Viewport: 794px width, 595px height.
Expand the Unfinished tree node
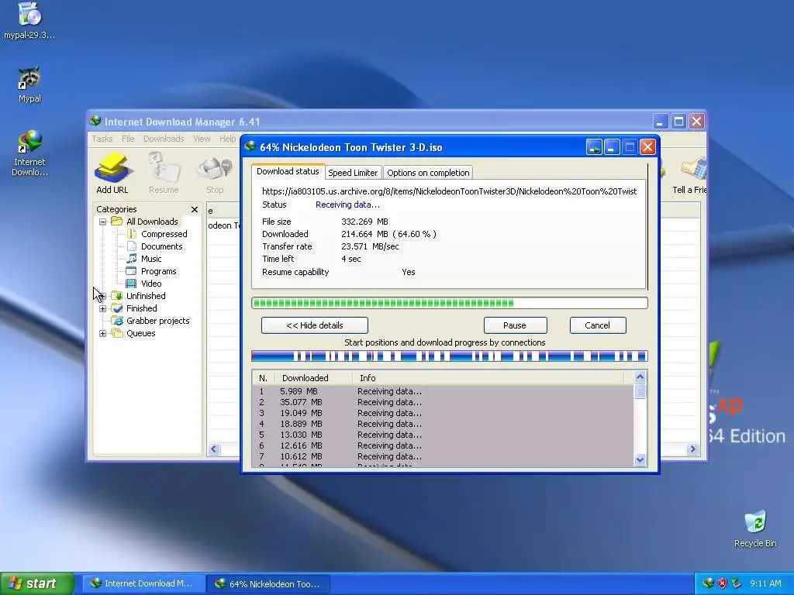pos(103,296)
